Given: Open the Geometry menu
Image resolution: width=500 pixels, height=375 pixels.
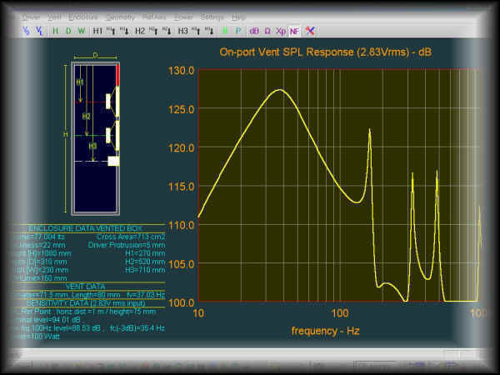Looking at the screenshot, I should coord(120,17).
